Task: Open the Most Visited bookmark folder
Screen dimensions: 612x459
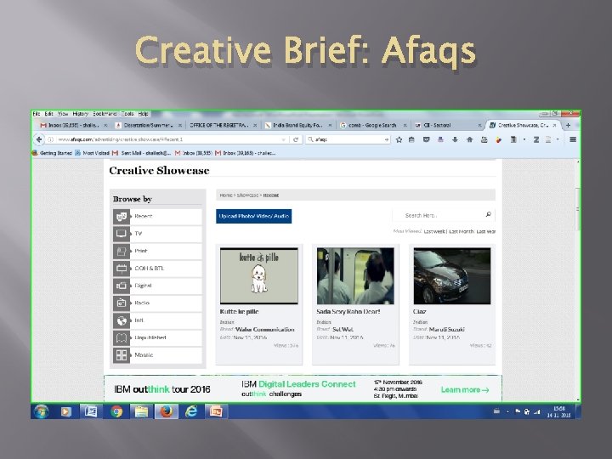Action: (92, 153)
